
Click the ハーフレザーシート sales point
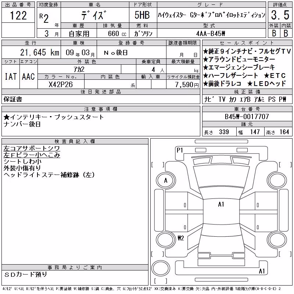click(x=231, y=76)
